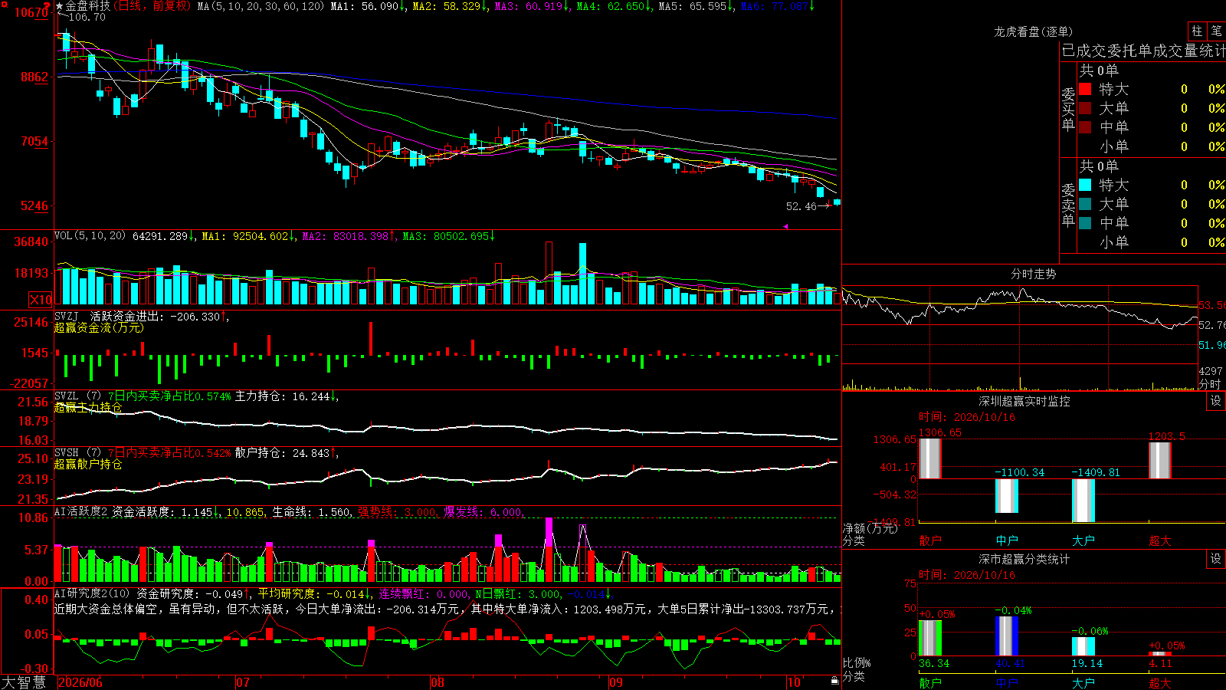This screenshot has height=690, width=1226.
Task: Click the 09 month marker on time axis
Action: (616, 682)
